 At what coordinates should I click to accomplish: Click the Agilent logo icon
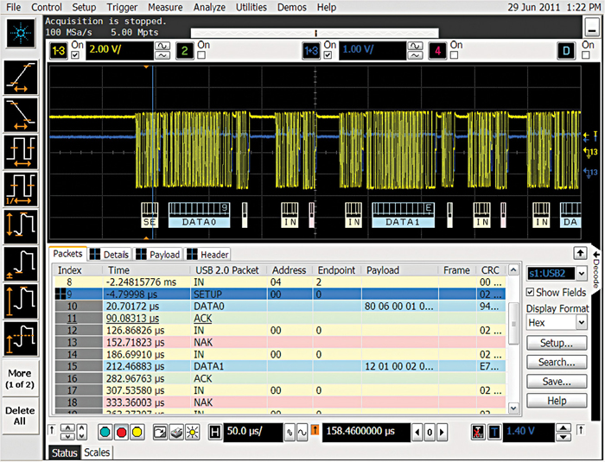pos(21,34)
